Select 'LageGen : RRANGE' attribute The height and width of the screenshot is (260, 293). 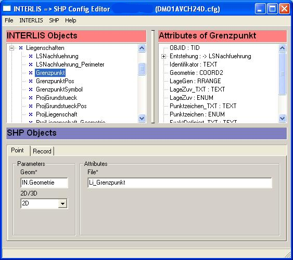(x=195, y=81)
